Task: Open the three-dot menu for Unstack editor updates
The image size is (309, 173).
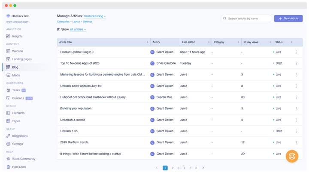Action: [296, 86]
